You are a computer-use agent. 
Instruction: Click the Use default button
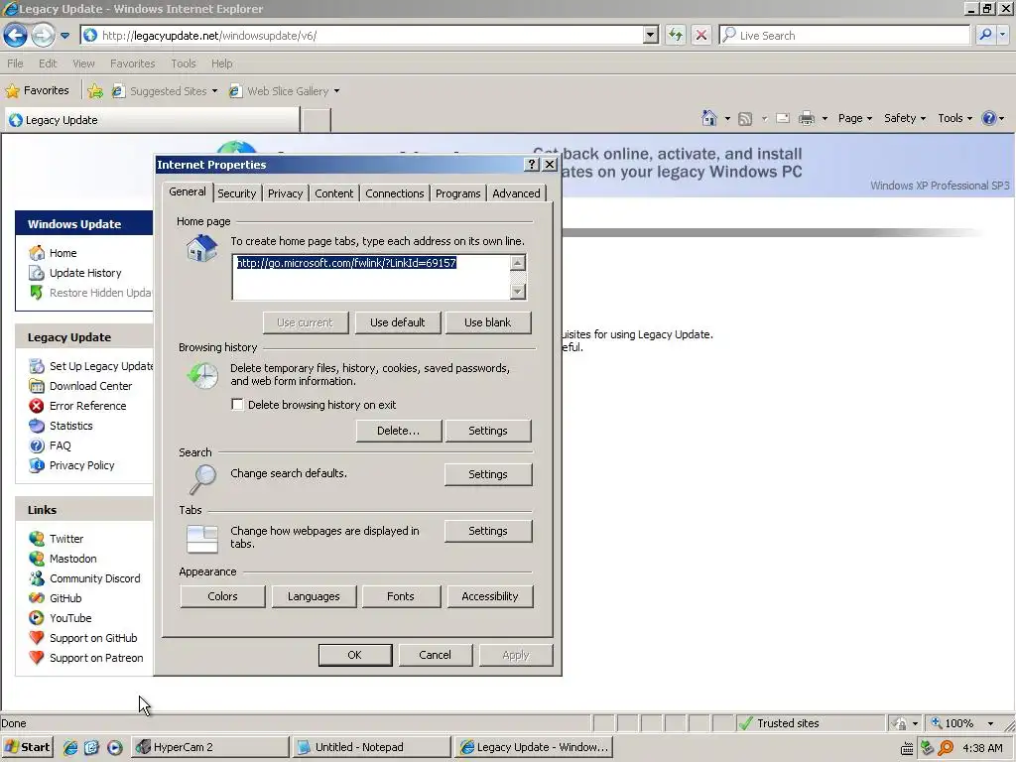point(398,322)
